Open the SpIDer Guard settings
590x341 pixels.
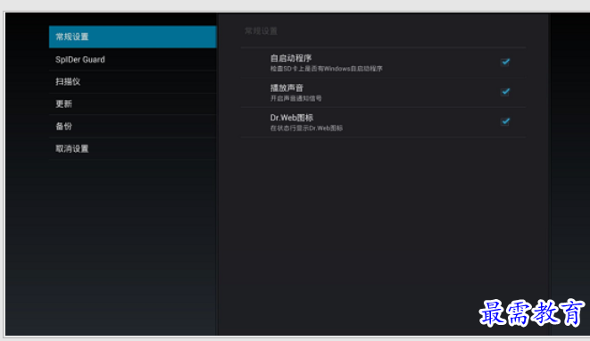[x=132, y=60]
